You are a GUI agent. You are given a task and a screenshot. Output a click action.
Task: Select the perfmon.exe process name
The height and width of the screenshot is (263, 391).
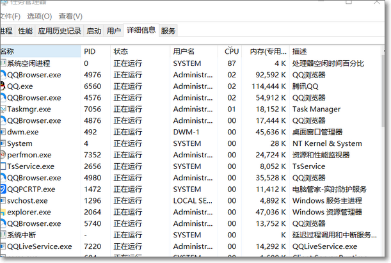(29, 155)
